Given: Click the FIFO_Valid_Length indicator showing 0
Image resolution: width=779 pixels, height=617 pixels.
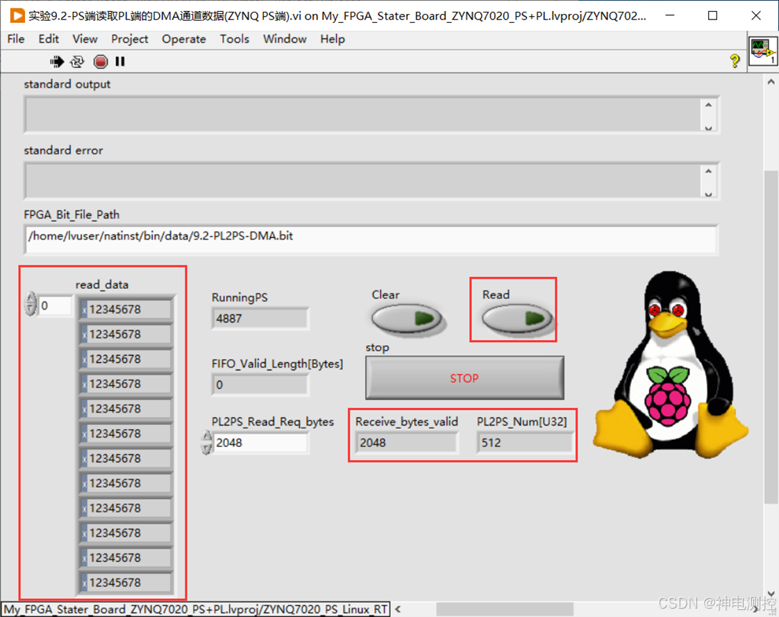Looking at the screenshot, I should click(x=260, y=384).
